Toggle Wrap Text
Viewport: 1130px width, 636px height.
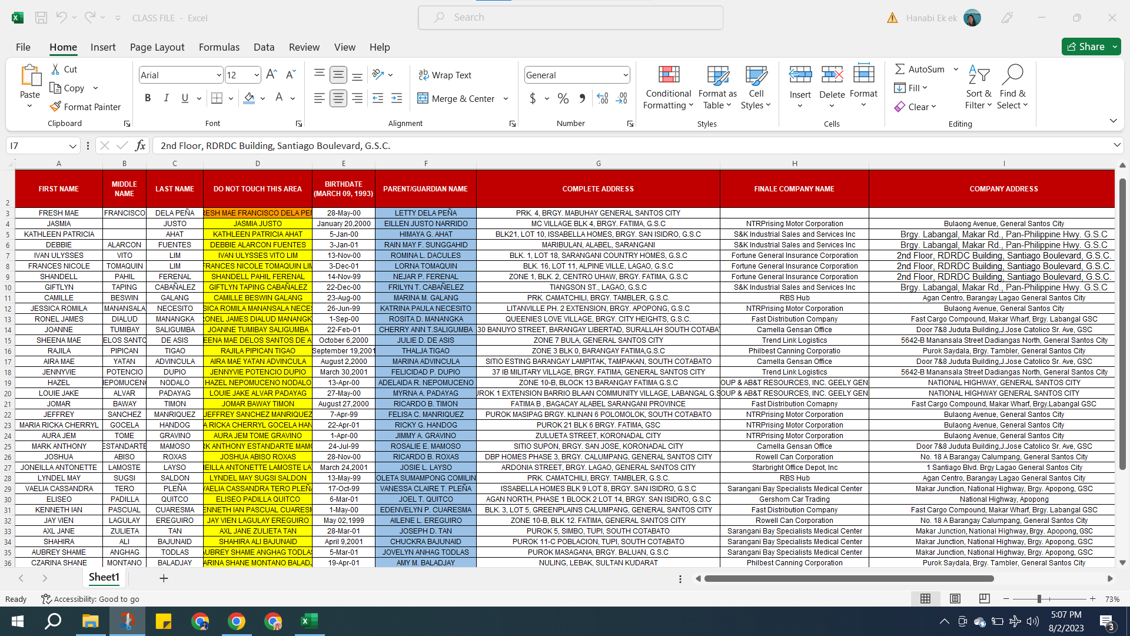445,75
